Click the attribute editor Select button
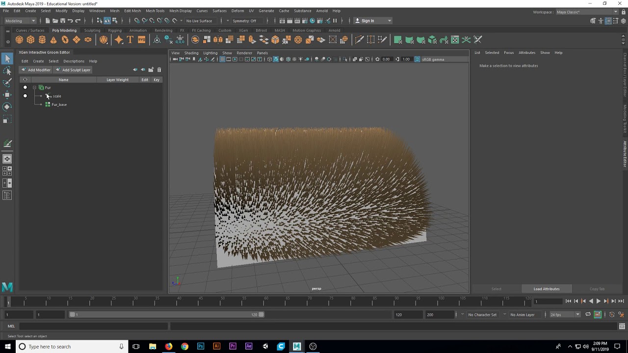Screen dimensions: 628x353 (497, 289)
